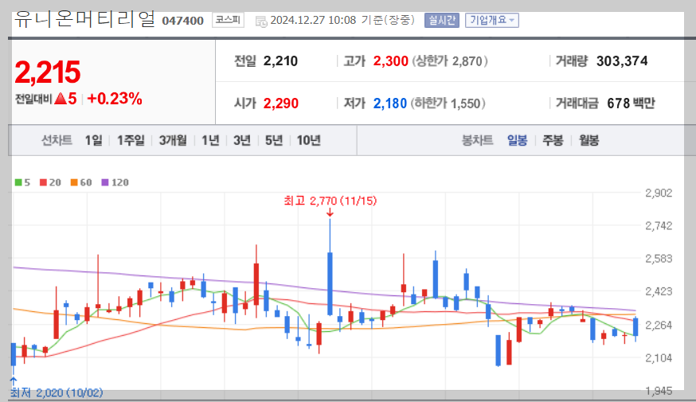This screenshot has width=696, height=402.
Task: Select the 3년 line chart tab
Action: (x=242, y=141)
